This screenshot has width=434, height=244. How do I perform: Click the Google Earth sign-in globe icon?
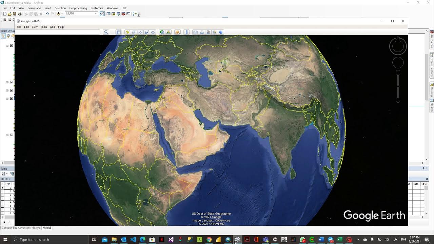(221, 32)
